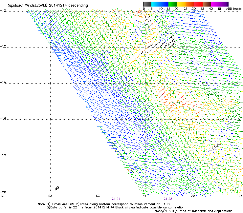The image size is (243, 213).
Task: Click the gray 0-5 knots color band
Action: click(x=147, y=4)
